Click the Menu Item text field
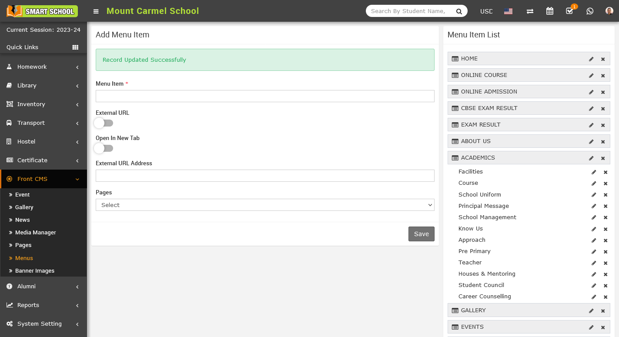Image resolution: width=619 pixels, height=337 pixels. pos(265,96)
